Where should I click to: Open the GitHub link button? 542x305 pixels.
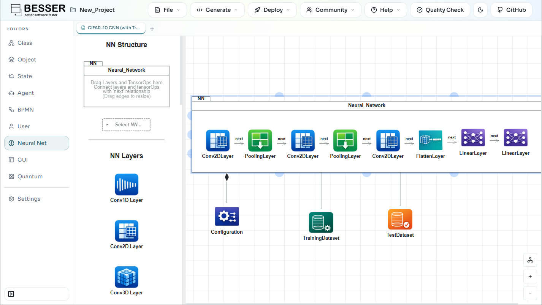click(x=511, y=10)
